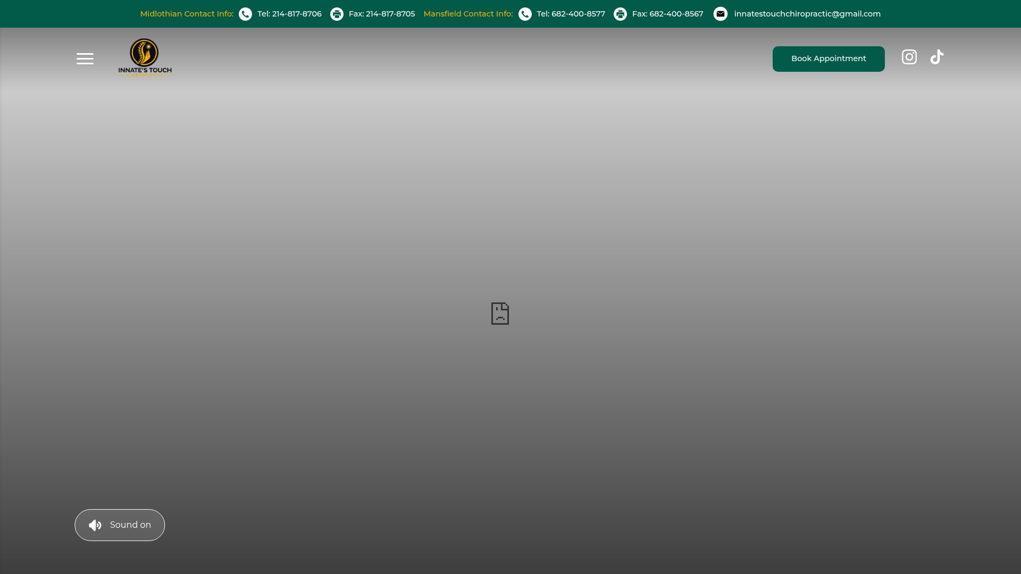Click the Midlothian fax printer icon
Screen dimensions: 1021x574
click(337, 14)
